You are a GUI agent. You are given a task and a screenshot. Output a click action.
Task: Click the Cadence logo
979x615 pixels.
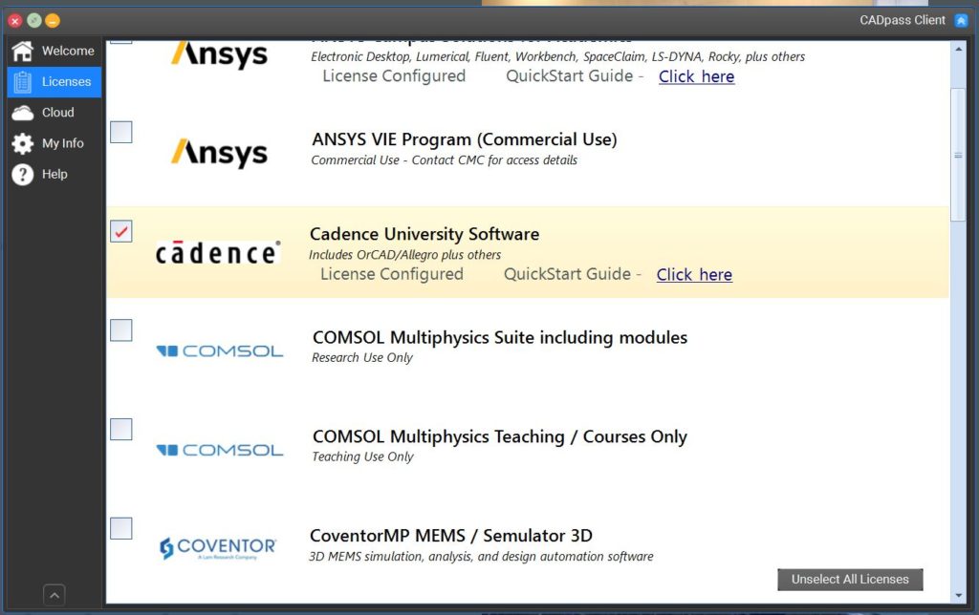pyautogui.click(x=218, y=253)
